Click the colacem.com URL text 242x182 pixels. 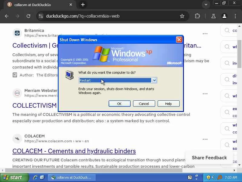(x=57, y=141)
